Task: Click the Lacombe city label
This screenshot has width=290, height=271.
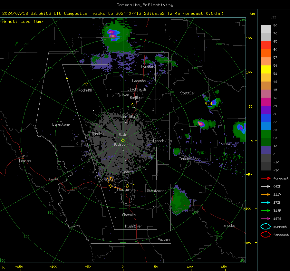Action: coord(139,81)
